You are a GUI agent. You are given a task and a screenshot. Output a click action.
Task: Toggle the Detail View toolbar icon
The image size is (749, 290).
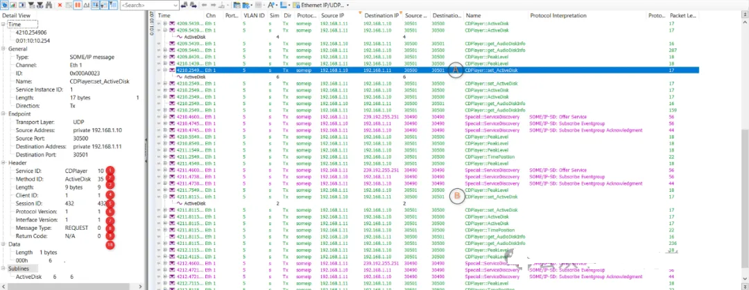pyautogui.click(x=4, y=5)
